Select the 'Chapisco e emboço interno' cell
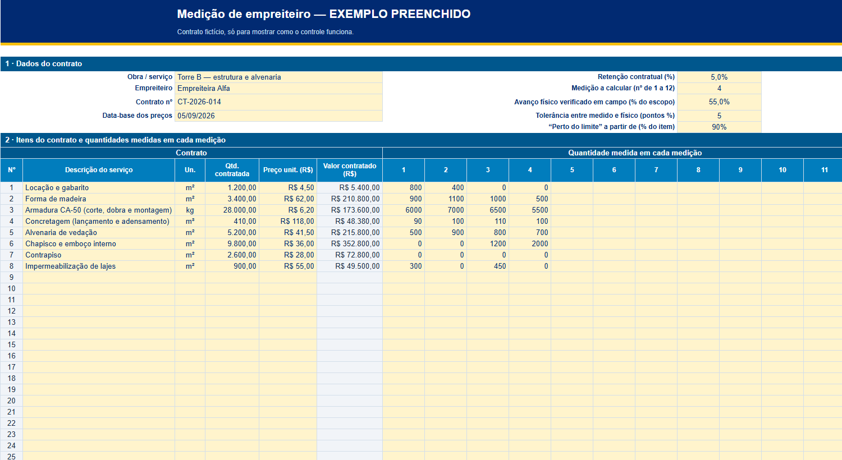 pos(99,243)
